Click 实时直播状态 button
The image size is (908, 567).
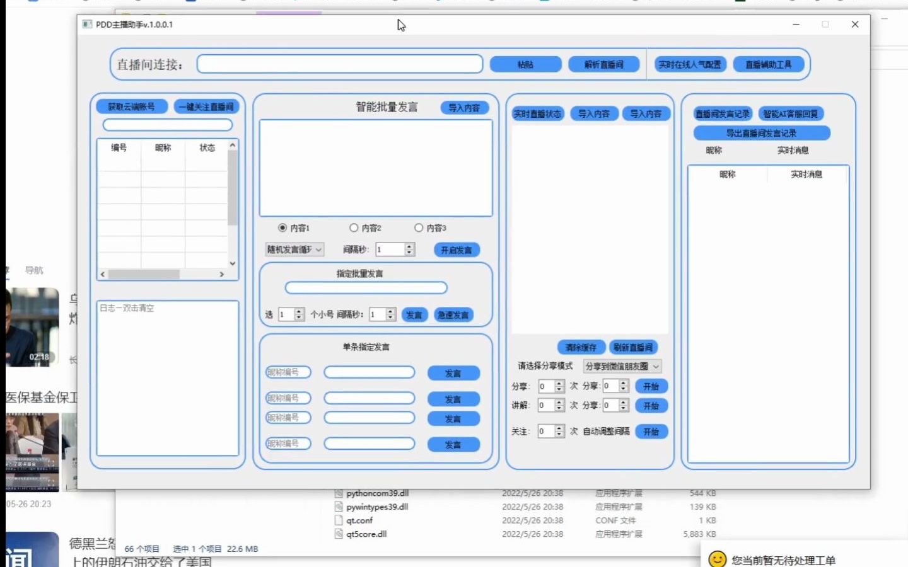(x=537, y=113)
